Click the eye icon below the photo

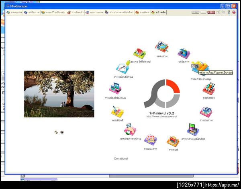coord(62,132)
